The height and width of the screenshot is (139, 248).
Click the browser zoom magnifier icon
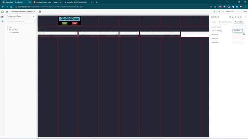pyautogui.click(x=211, y=7)
